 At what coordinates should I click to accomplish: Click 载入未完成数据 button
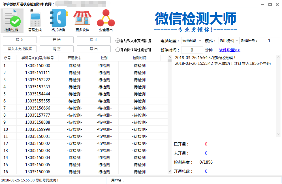[x=20, y=49]
